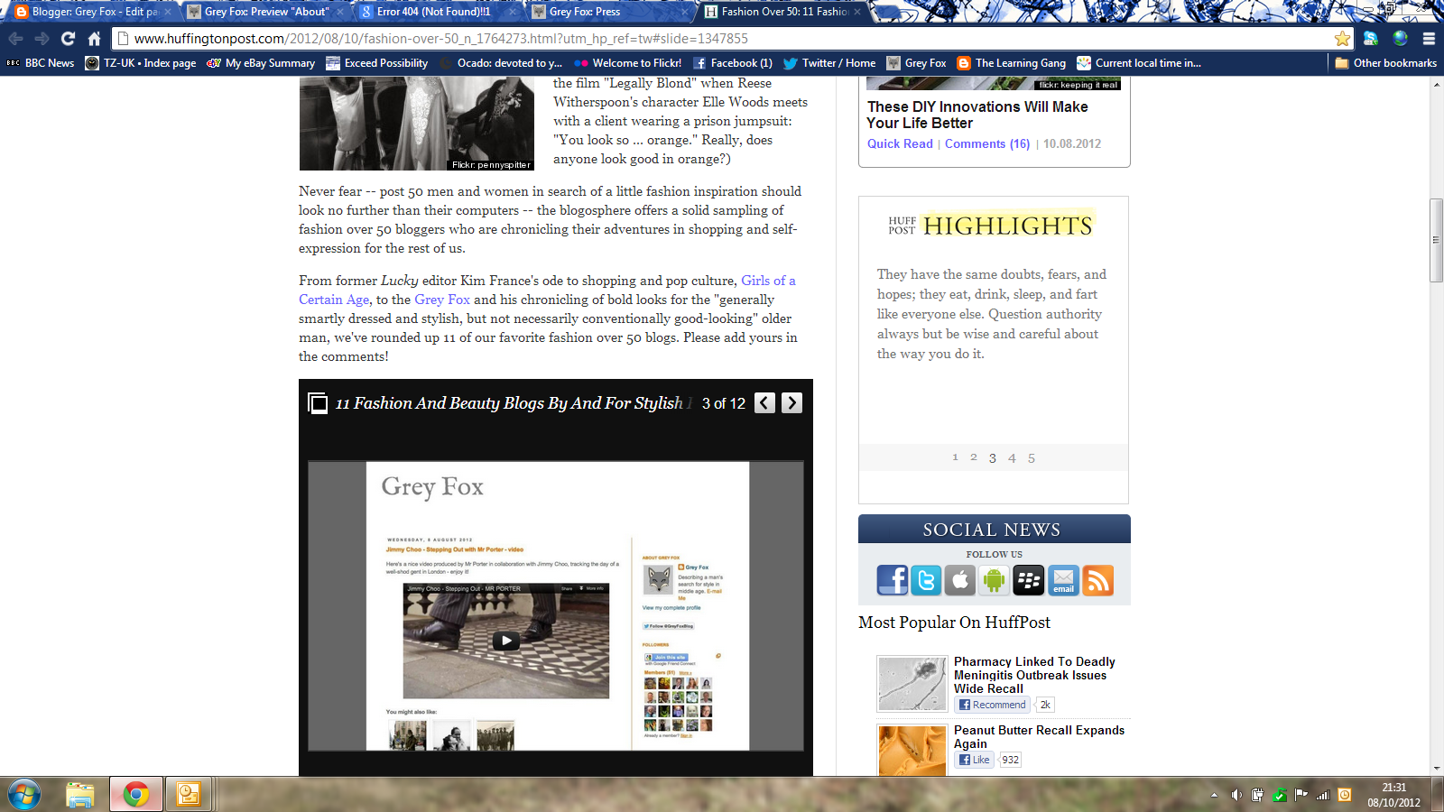Open the orange RSS feed icon
The image size is (1444, 812).
coord(1097,580)
